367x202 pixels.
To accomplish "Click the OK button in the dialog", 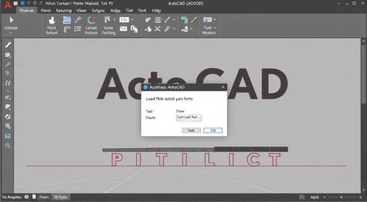I will click(x=213, y=130).
